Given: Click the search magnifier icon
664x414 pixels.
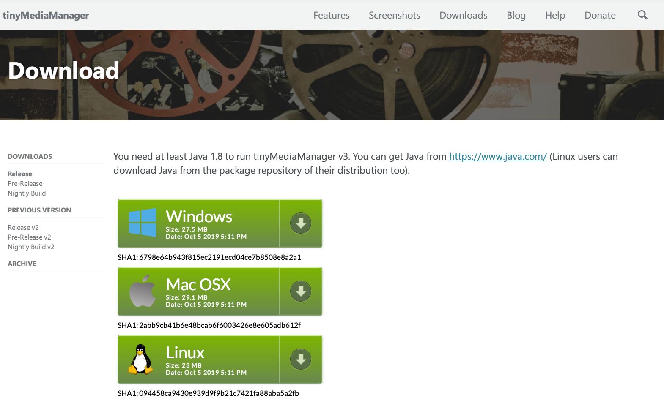Looking at the screenshot, I should pos(642,15).
